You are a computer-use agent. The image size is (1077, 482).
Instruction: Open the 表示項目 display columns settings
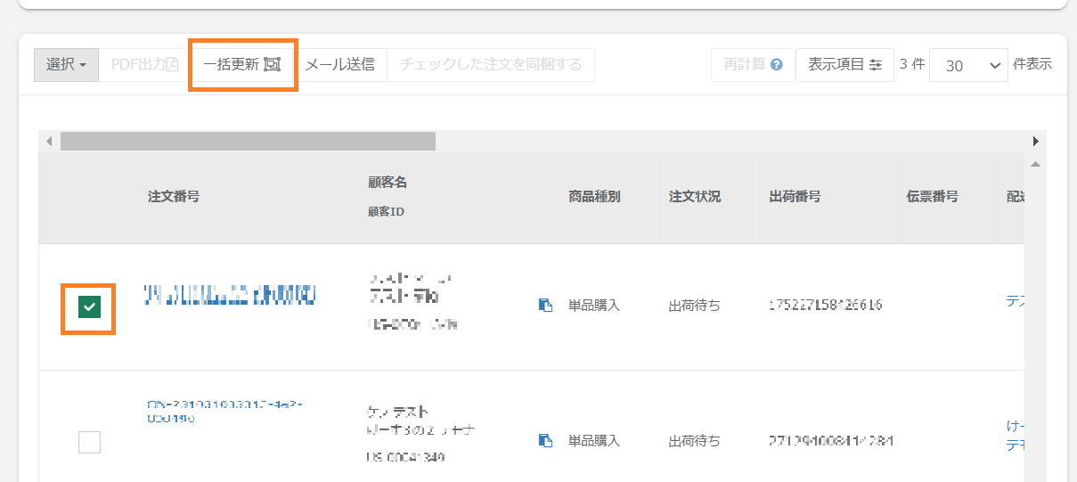click(844, 65)
